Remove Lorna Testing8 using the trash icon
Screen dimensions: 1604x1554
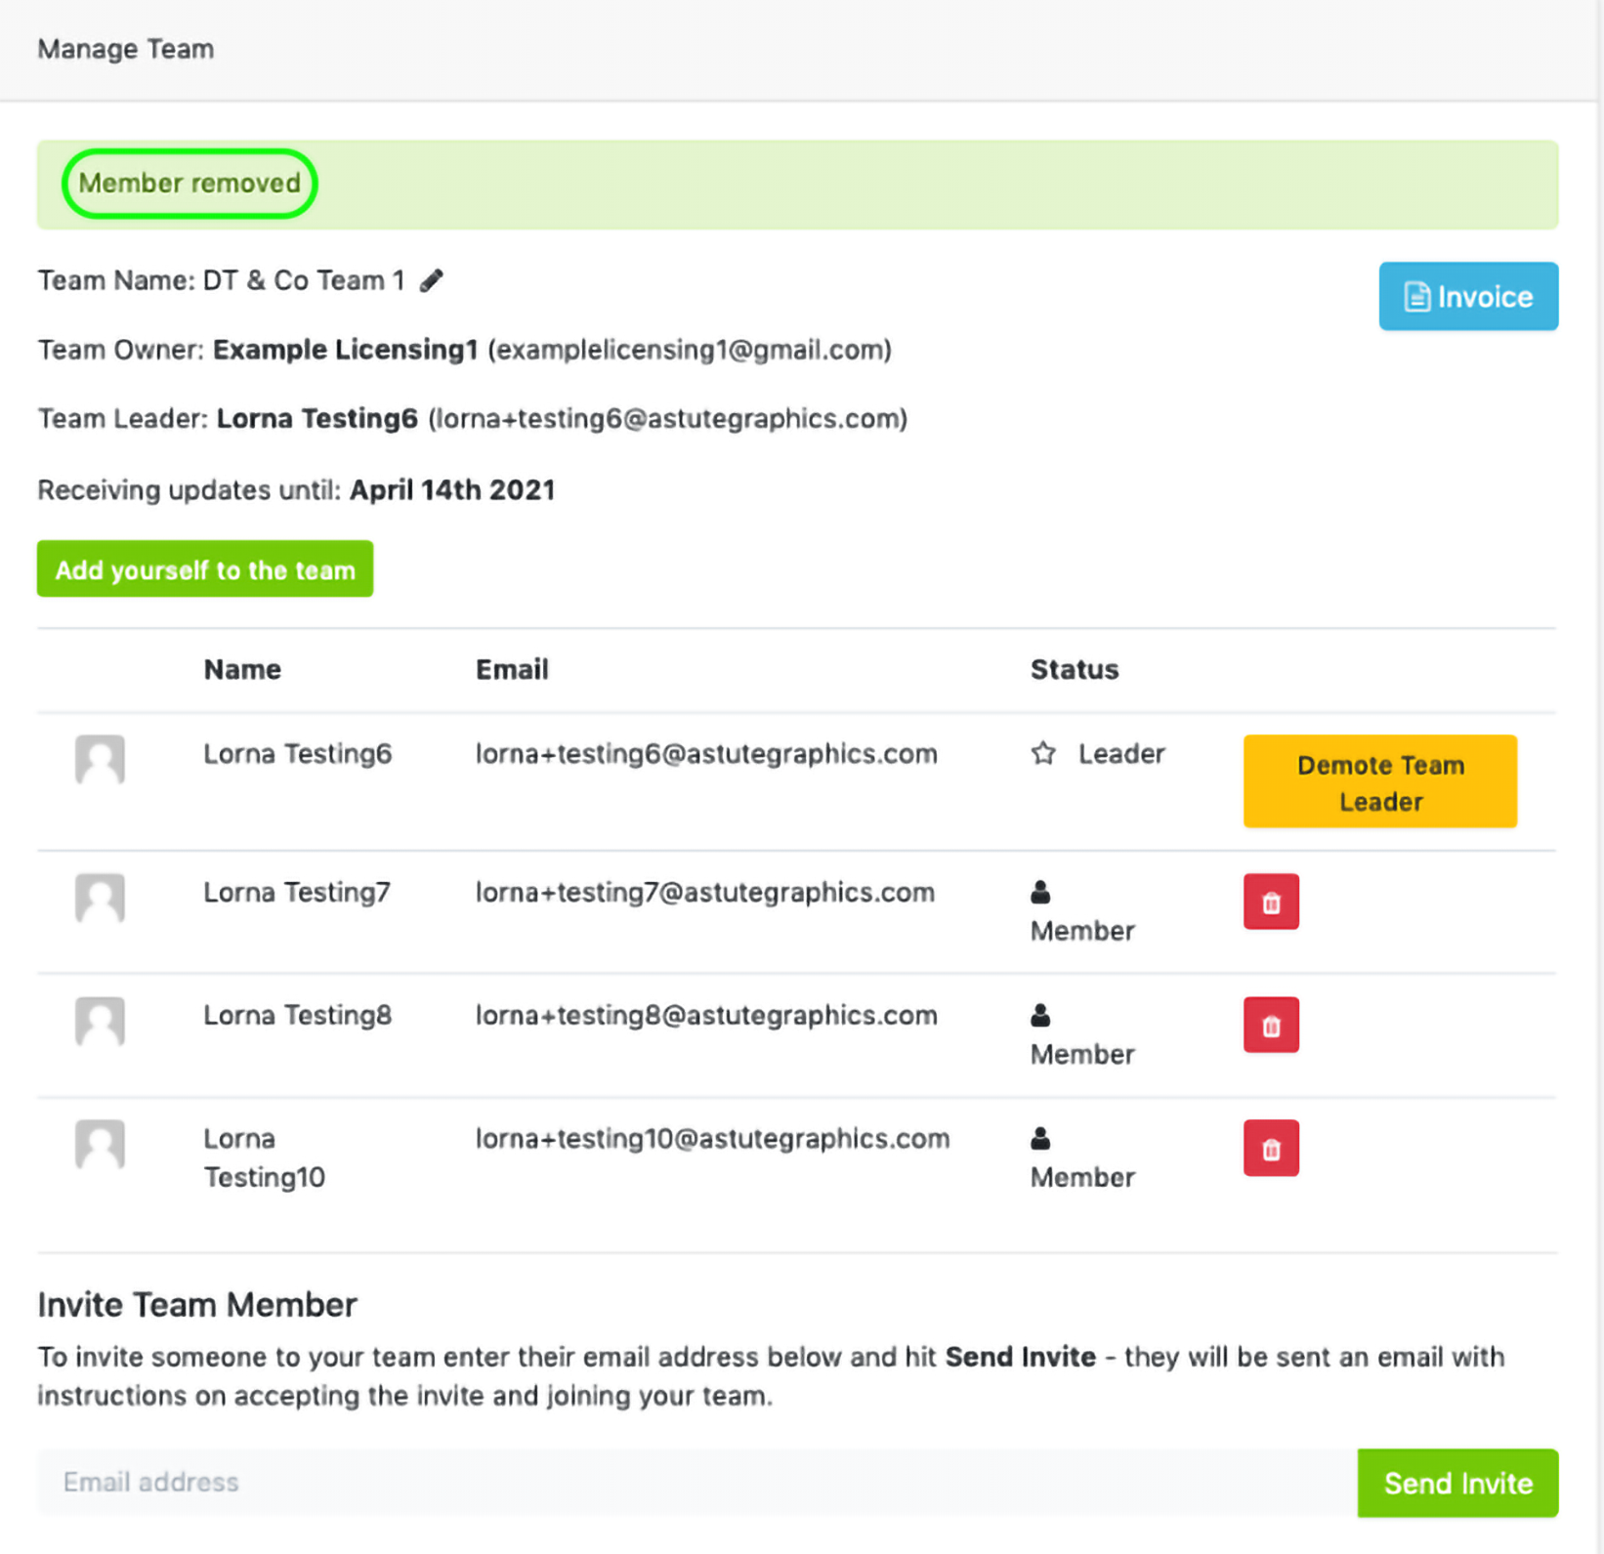coord(1270,1025)
